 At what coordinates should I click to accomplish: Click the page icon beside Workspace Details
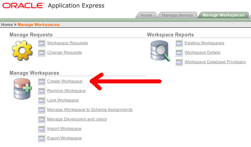point(179,52)
